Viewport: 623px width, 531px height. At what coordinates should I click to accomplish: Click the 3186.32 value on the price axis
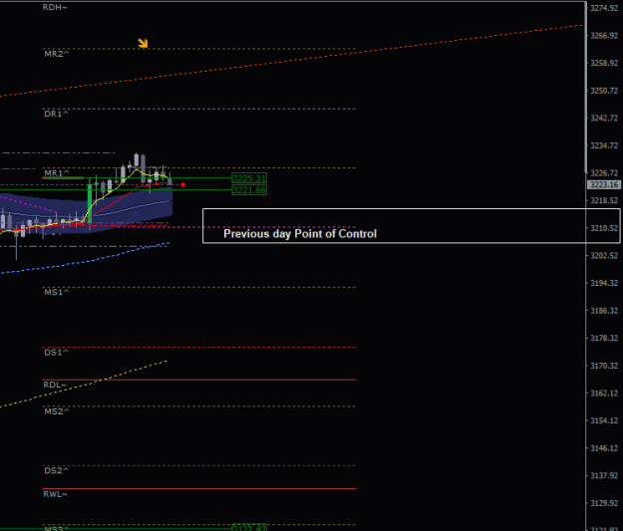coord(604,311)
